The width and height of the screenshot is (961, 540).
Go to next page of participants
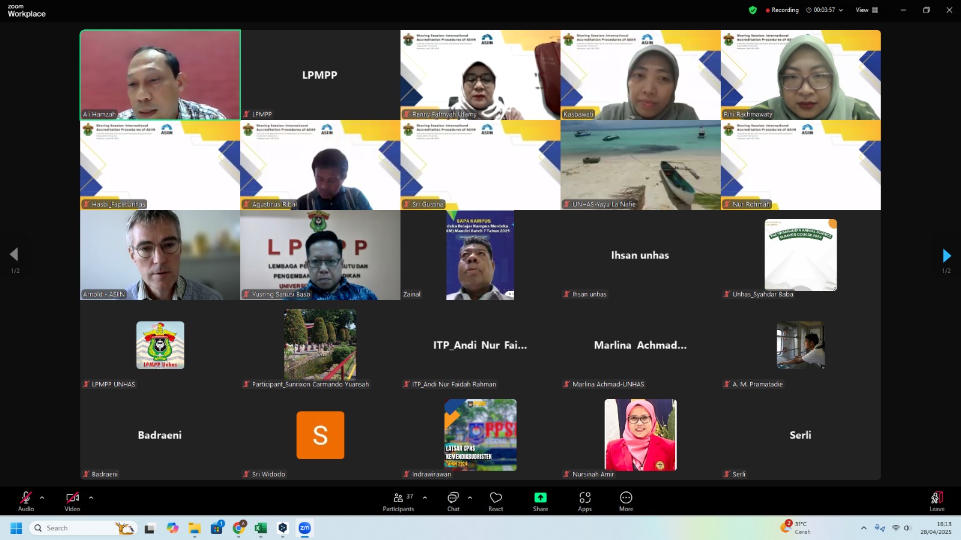tap(947, 256)
